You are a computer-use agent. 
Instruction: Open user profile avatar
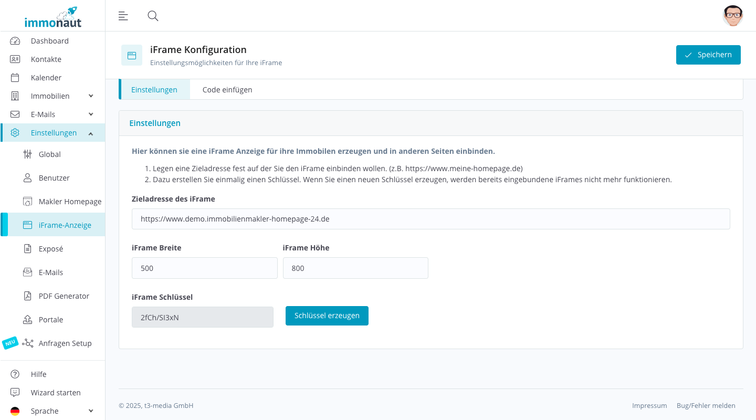[732, 16]
